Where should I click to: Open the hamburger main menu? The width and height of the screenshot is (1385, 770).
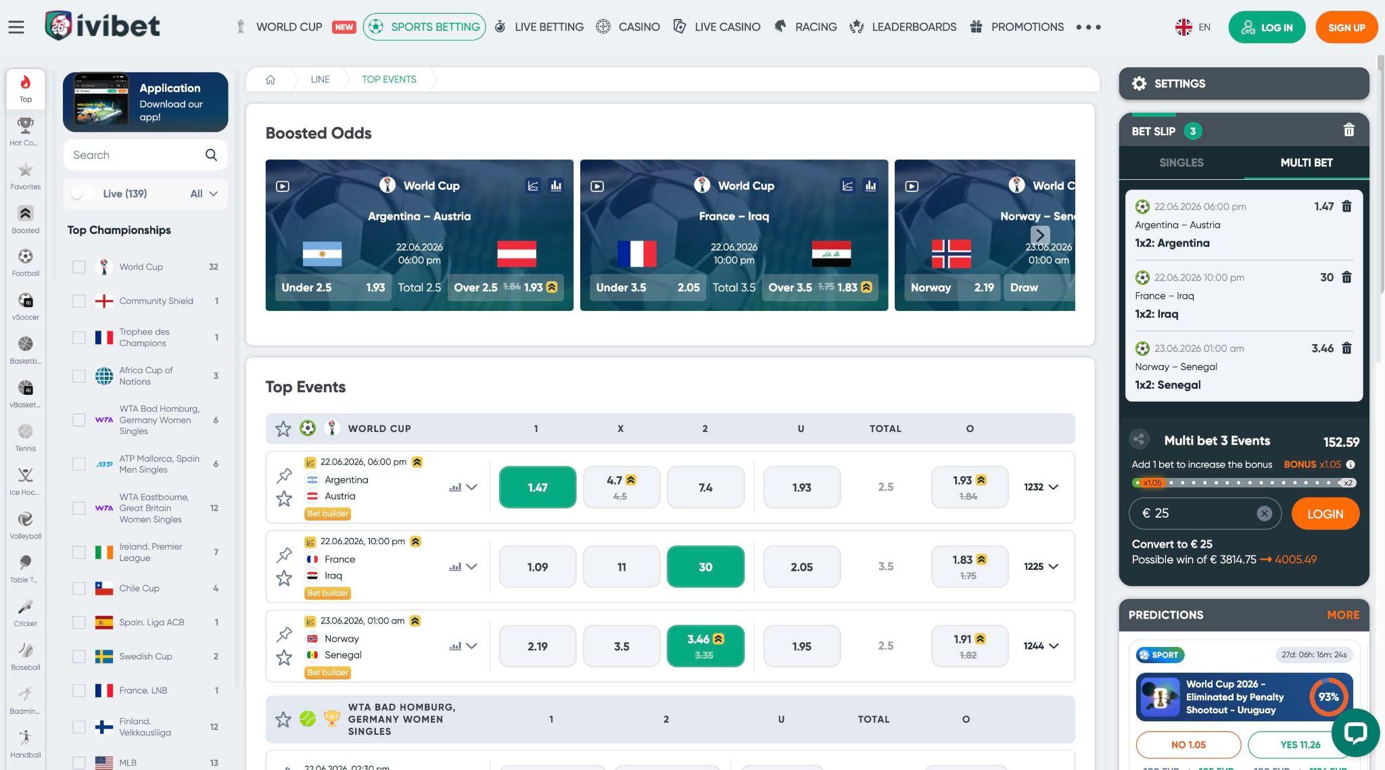point(16,27)
